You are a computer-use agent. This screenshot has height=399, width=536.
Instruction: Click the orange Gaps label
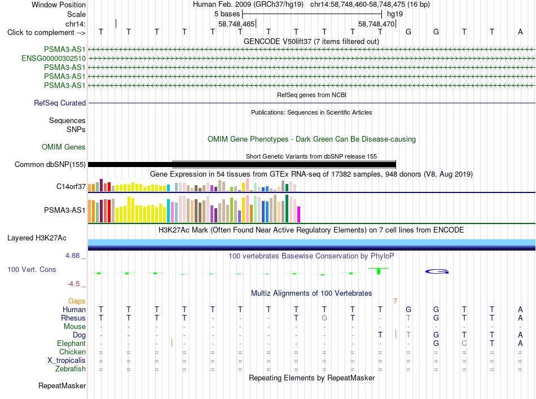tap(77, 301)
